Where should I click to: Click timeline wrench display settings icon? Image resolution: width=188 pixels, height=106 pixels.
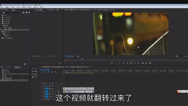[56, 72]
